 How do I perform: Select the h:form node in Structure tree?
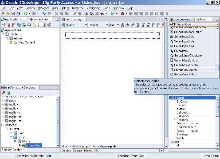tap(26, 141)
